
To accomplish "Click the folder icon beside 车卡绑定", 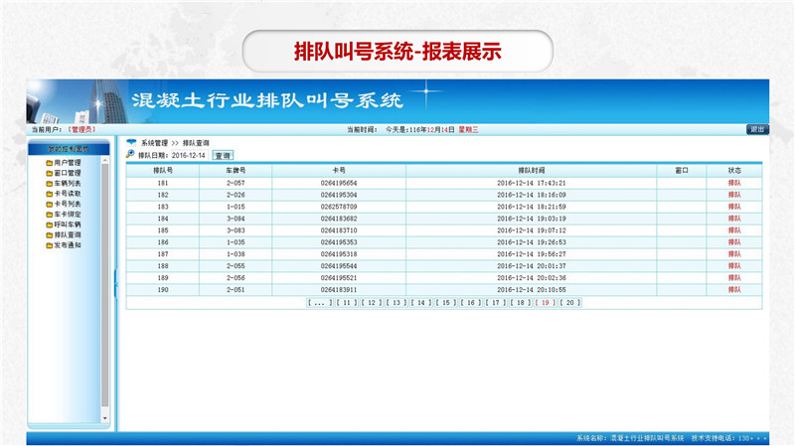I will [50, 215].
